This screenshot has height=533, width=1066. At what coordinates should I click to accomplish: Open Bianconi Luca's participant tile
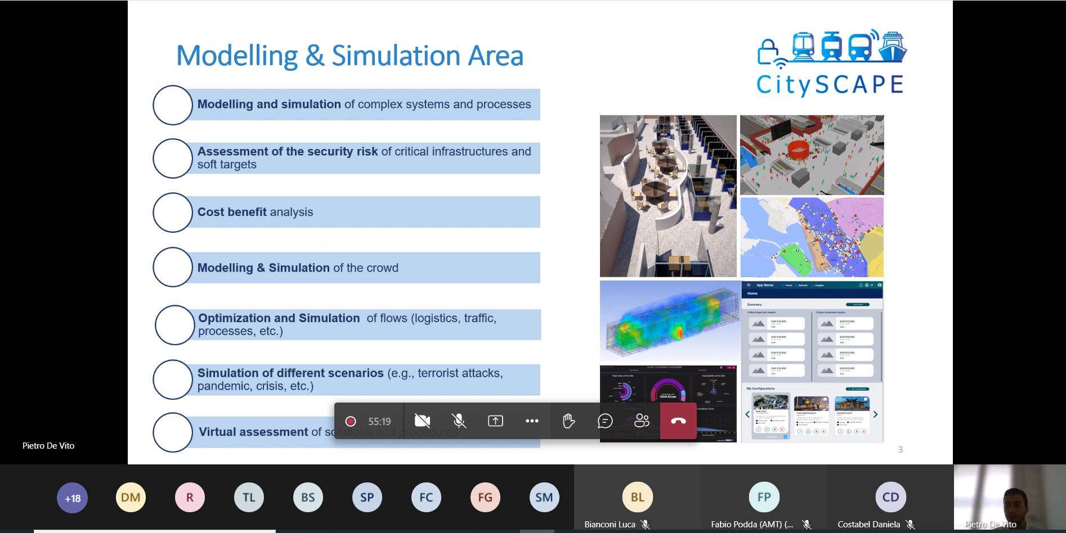coord(637,498)
